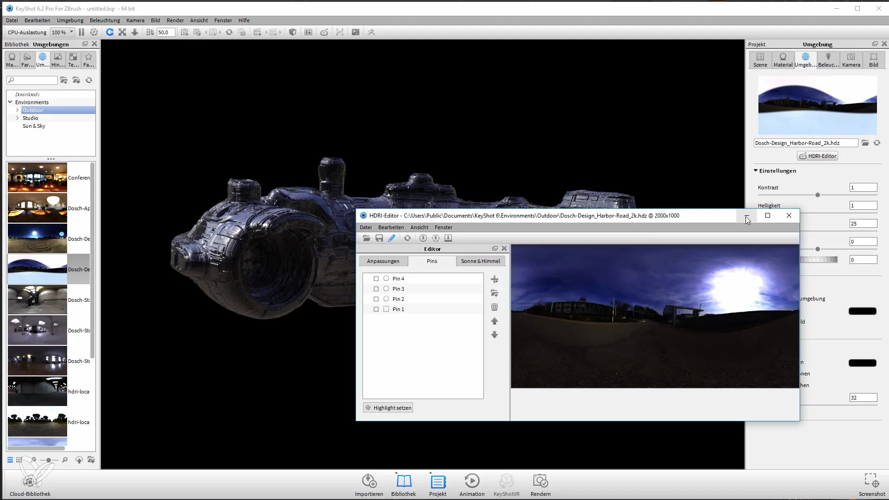Toggle checkbox for Pin 4

pyautogui.click(x=376, y=279)
